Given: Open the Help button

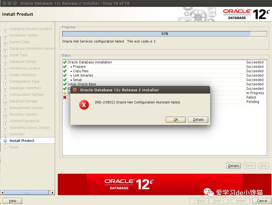Looking at the screenshot, I should [x=13, y=201].
